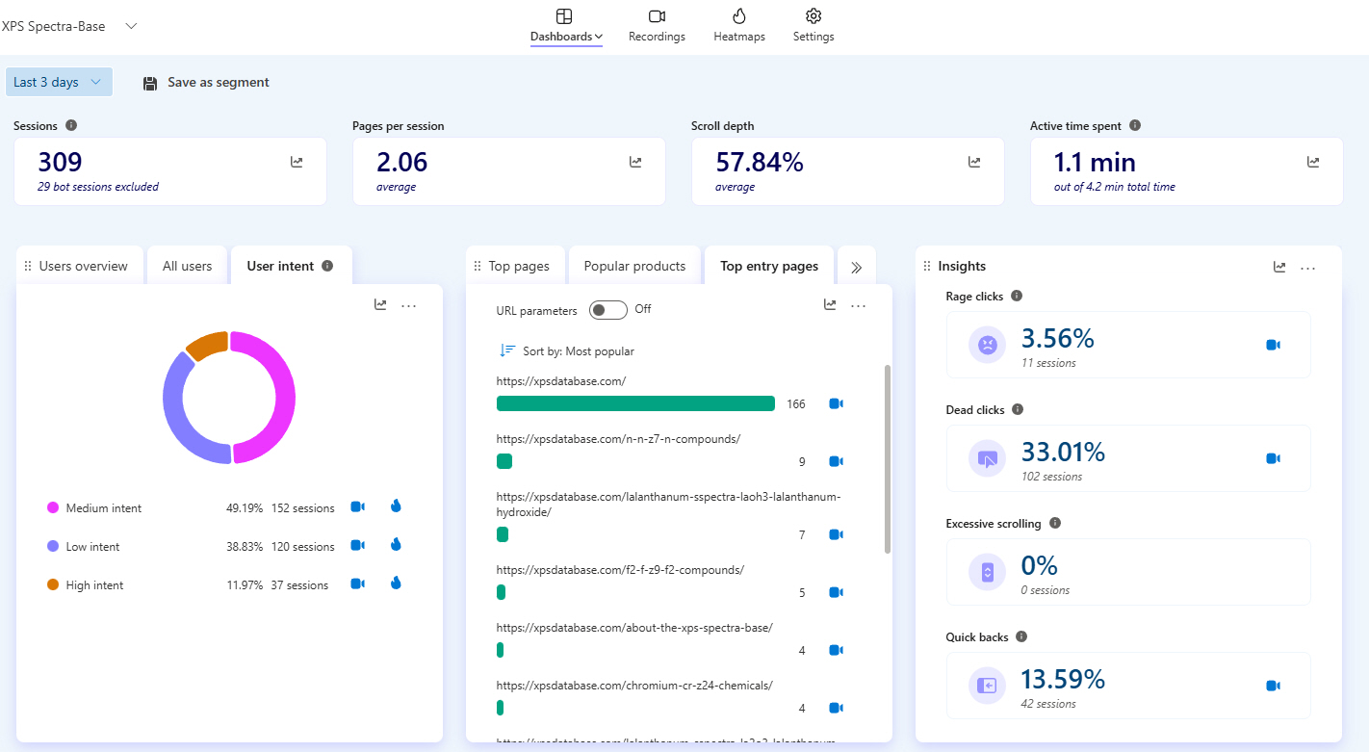
Task: Switch to the Popular products tab
Action: pyautogui.click(x=634, y=267)
